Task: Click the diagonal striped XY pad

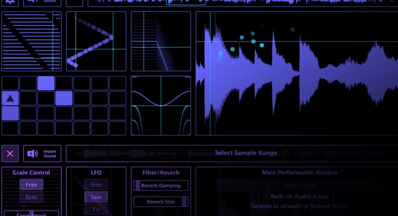Action: tap(31, 41)
